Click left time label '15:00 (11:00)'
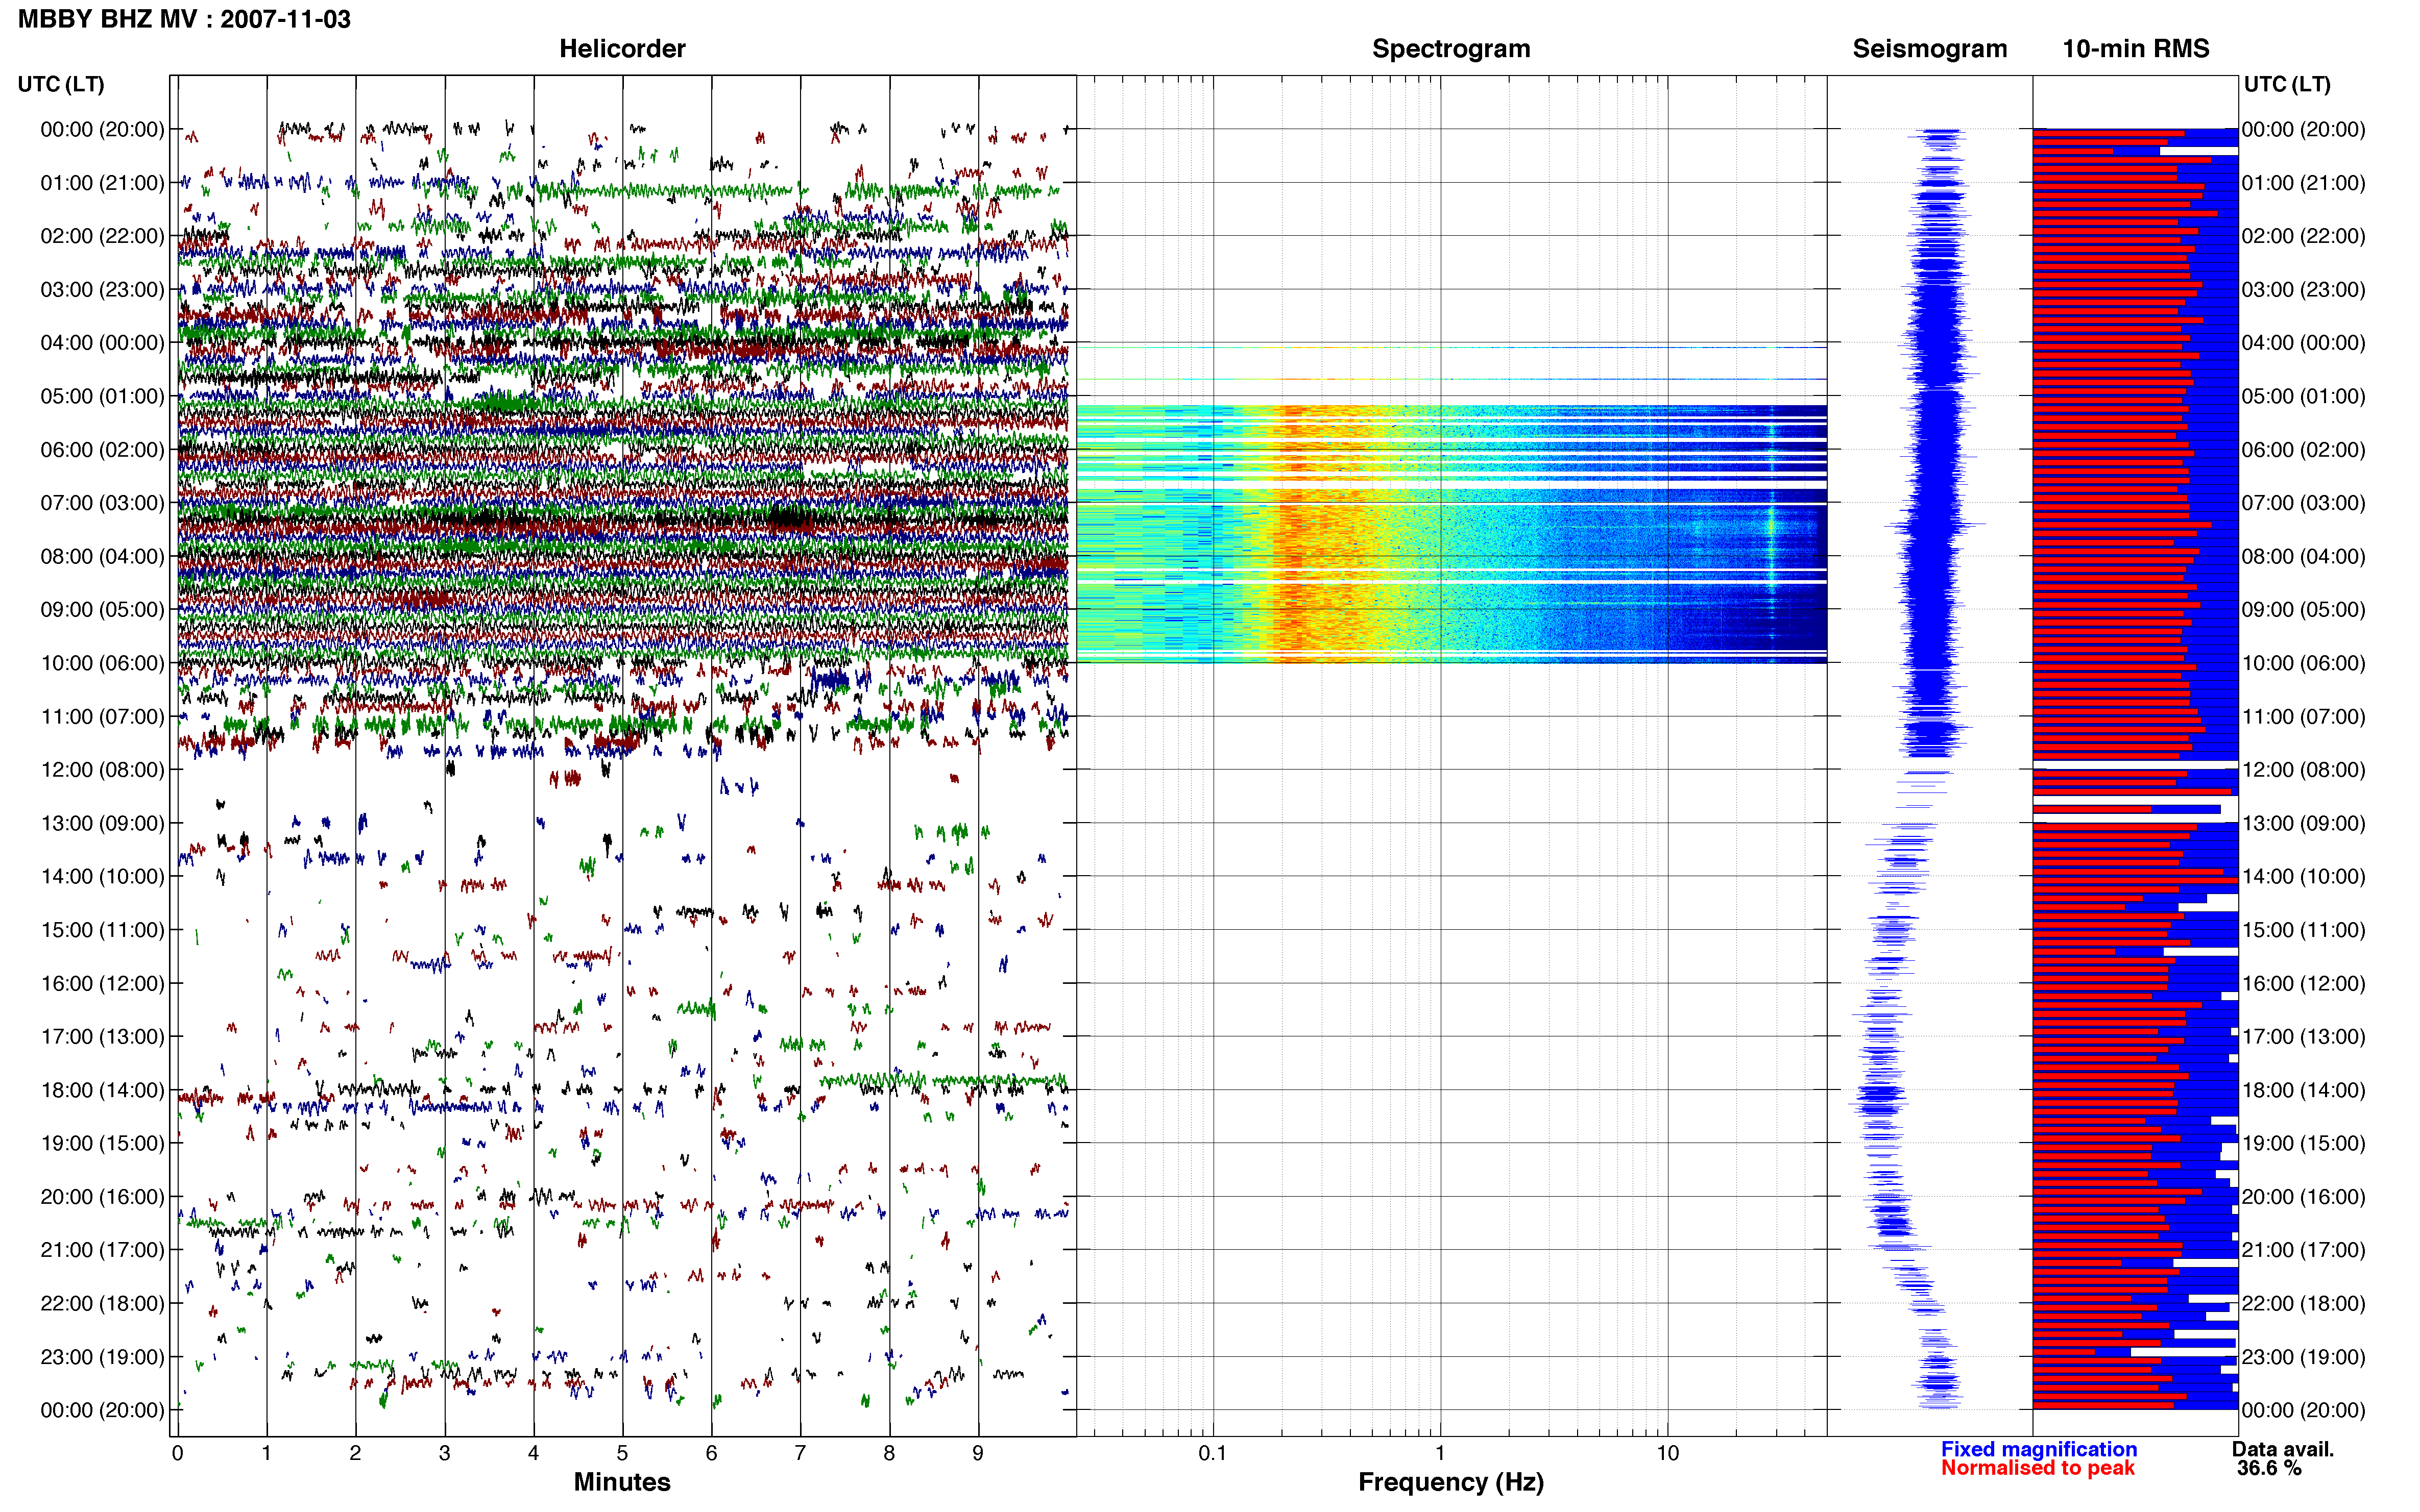 coord(102,929)
